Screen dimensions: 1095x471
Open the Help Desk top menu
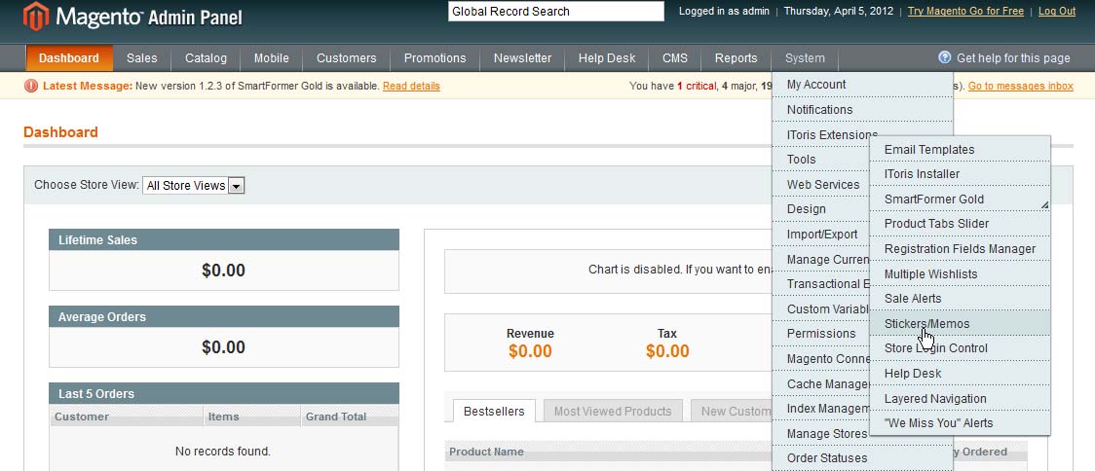607,58
